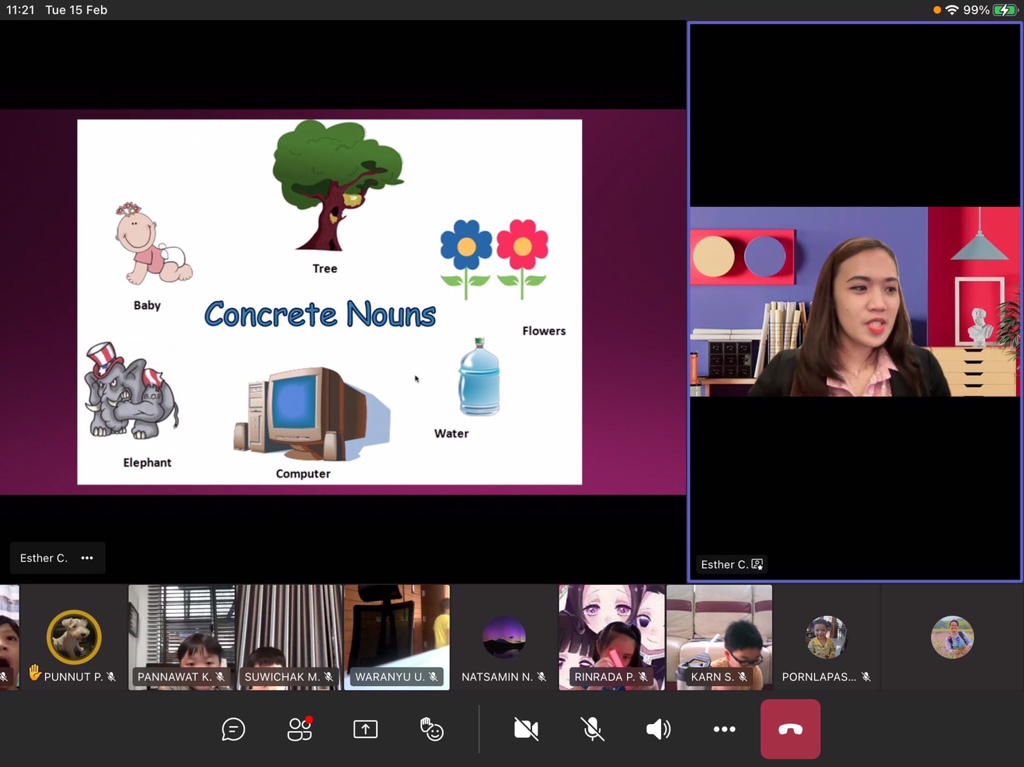Tap SUWICHAK M. muted microphone icon
The width and height of the screenshot is (1024, 767).
[328, 677]
